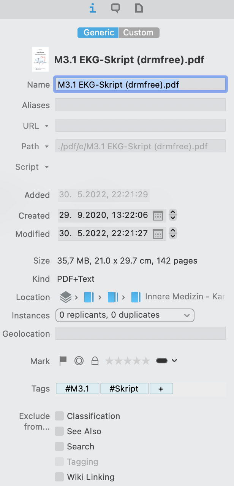Open the calendar picker for Modified date
The image size is (234, 486).
tap(158, 233)
